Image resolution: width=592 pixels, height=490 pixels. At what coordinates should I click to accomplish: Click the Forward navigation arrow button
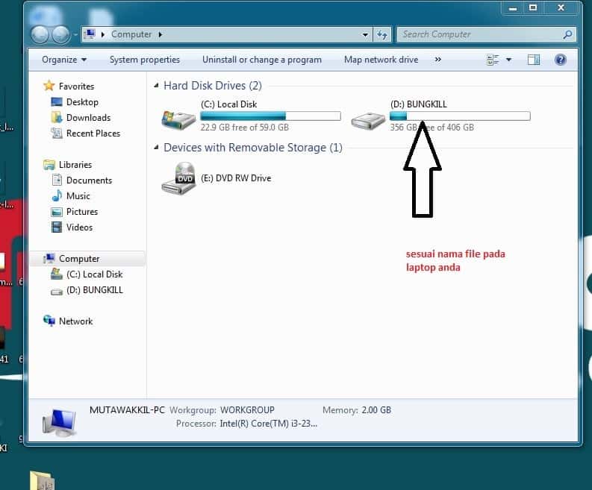point(60,35)
